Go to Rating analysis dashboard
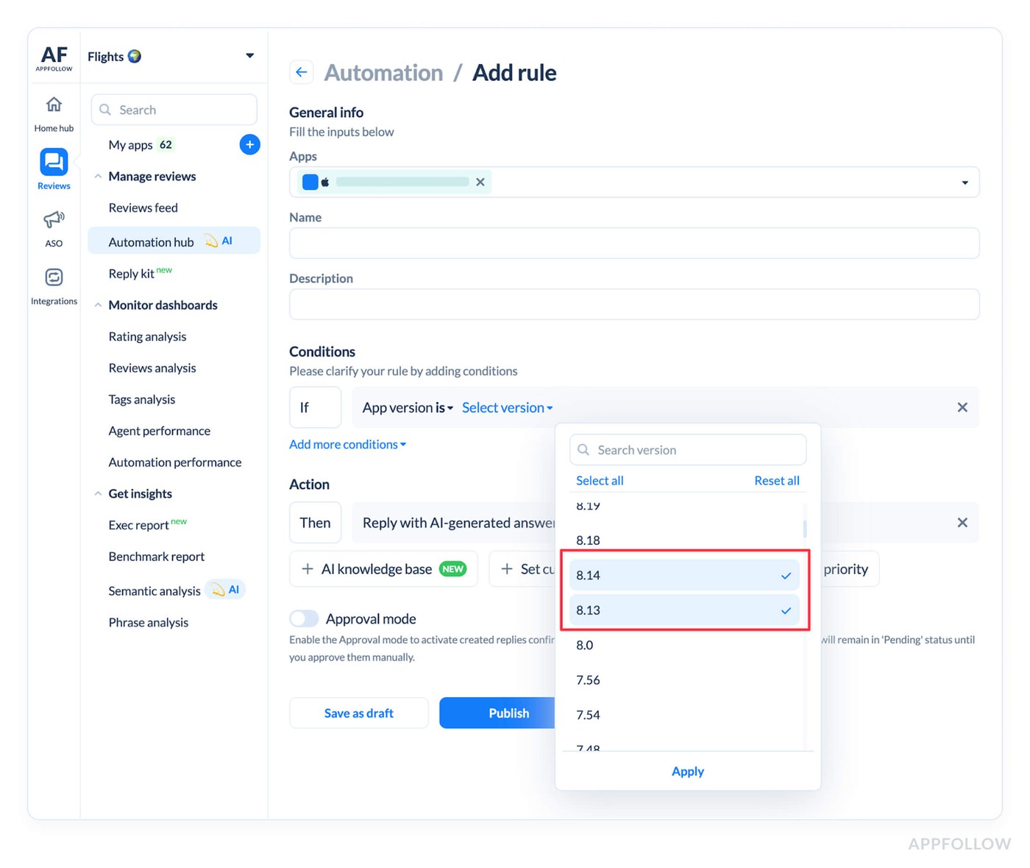The height and width of the screenshot is (868, 1030). [x=147, y=336]
